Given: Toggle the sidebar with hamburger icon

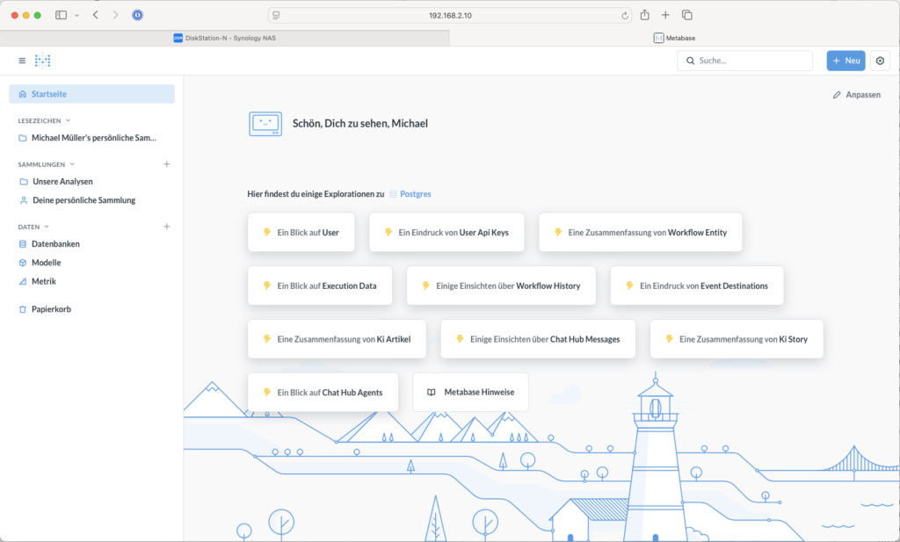Looking at the screenshot, I should tap(22, 61).
